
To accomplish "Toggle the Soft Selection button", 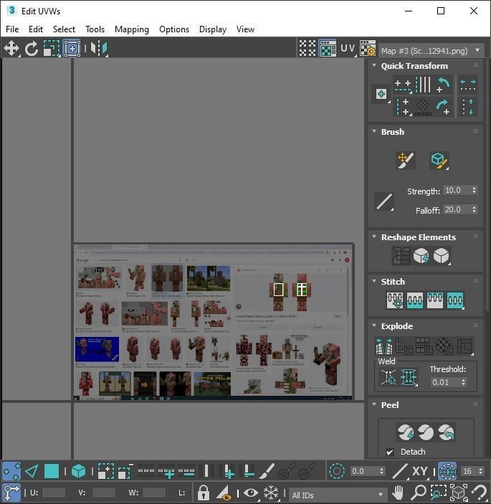I will click(x=336, y=471).
